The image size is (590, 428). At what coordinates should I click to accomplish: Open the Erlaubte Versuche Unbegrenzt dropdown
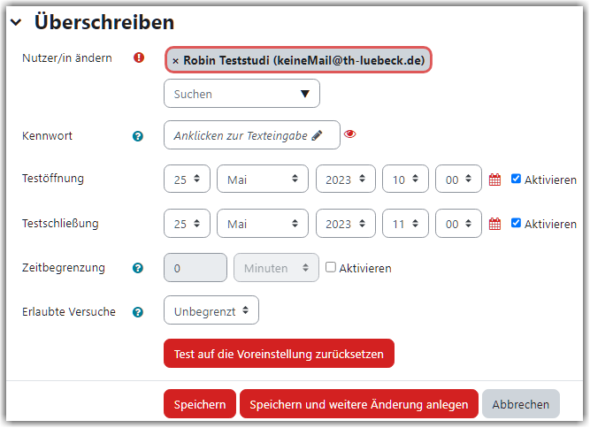coord(211,310)
